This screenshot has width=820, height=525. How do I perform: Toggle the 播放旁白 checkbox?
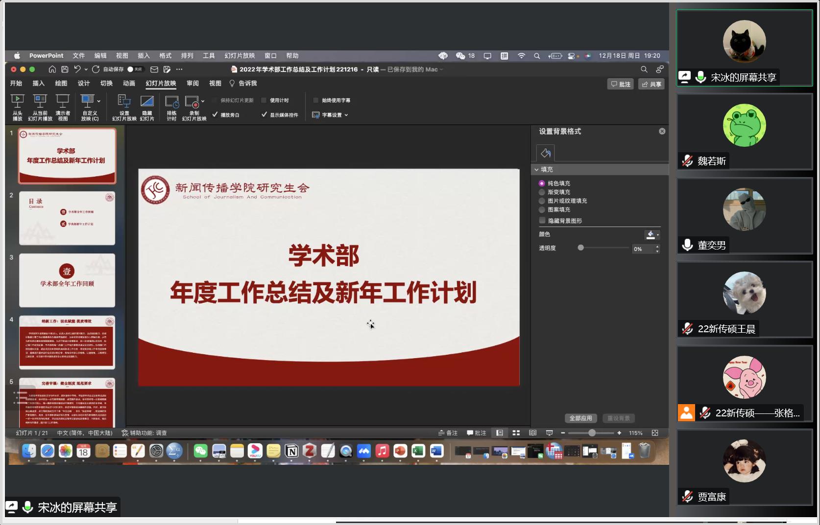point(215,114)
